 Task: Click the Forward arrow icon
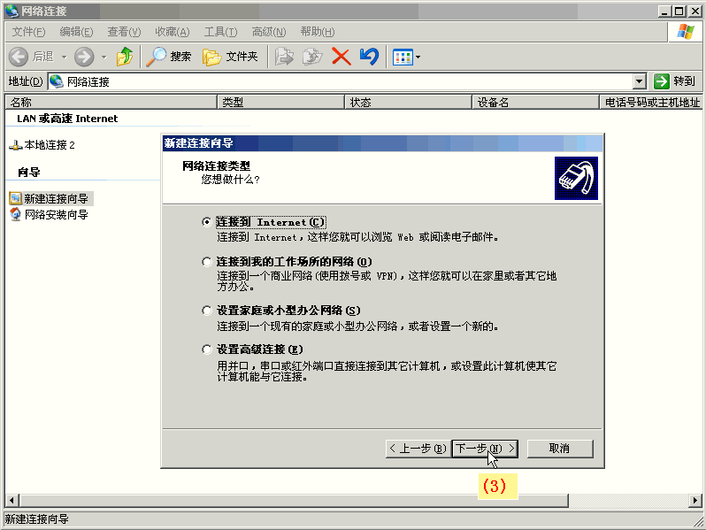84,57
